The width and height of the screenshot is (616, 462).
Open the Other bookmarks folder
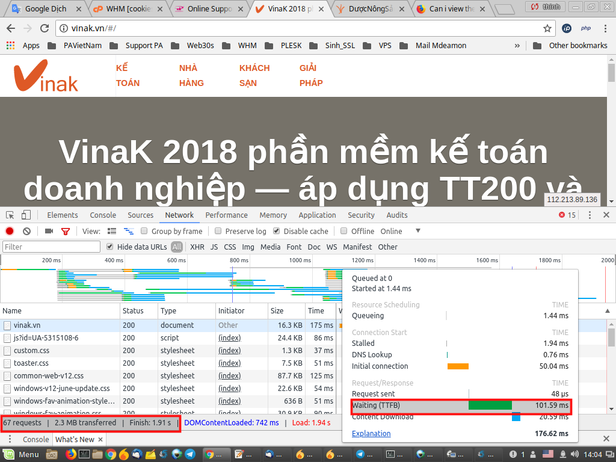click(x=570, y=46)
